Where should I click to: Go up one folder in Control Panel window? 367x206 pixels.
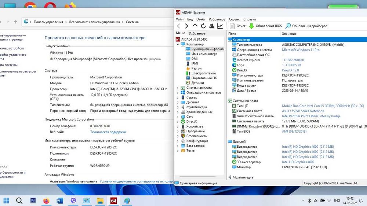(x=16, y=22)
